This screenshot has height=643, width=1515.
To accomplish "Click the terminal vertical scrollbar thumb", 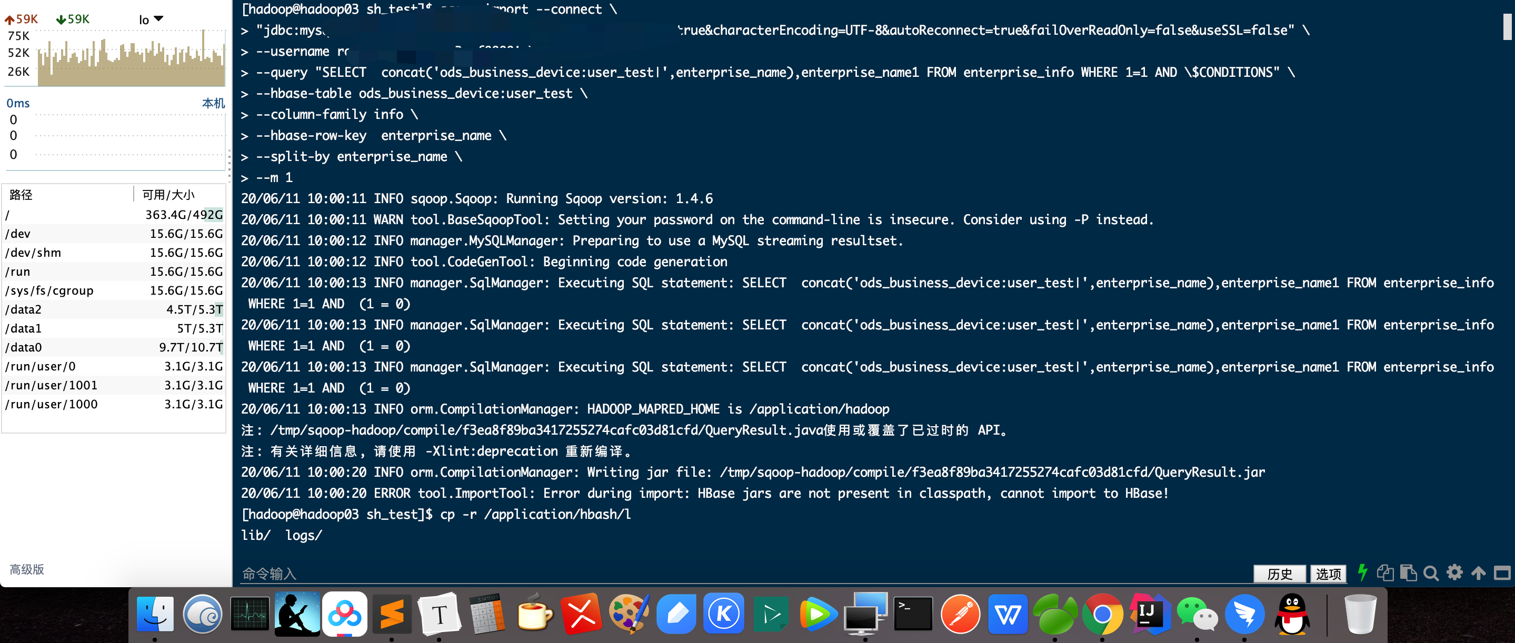I will click(1509, 26).
